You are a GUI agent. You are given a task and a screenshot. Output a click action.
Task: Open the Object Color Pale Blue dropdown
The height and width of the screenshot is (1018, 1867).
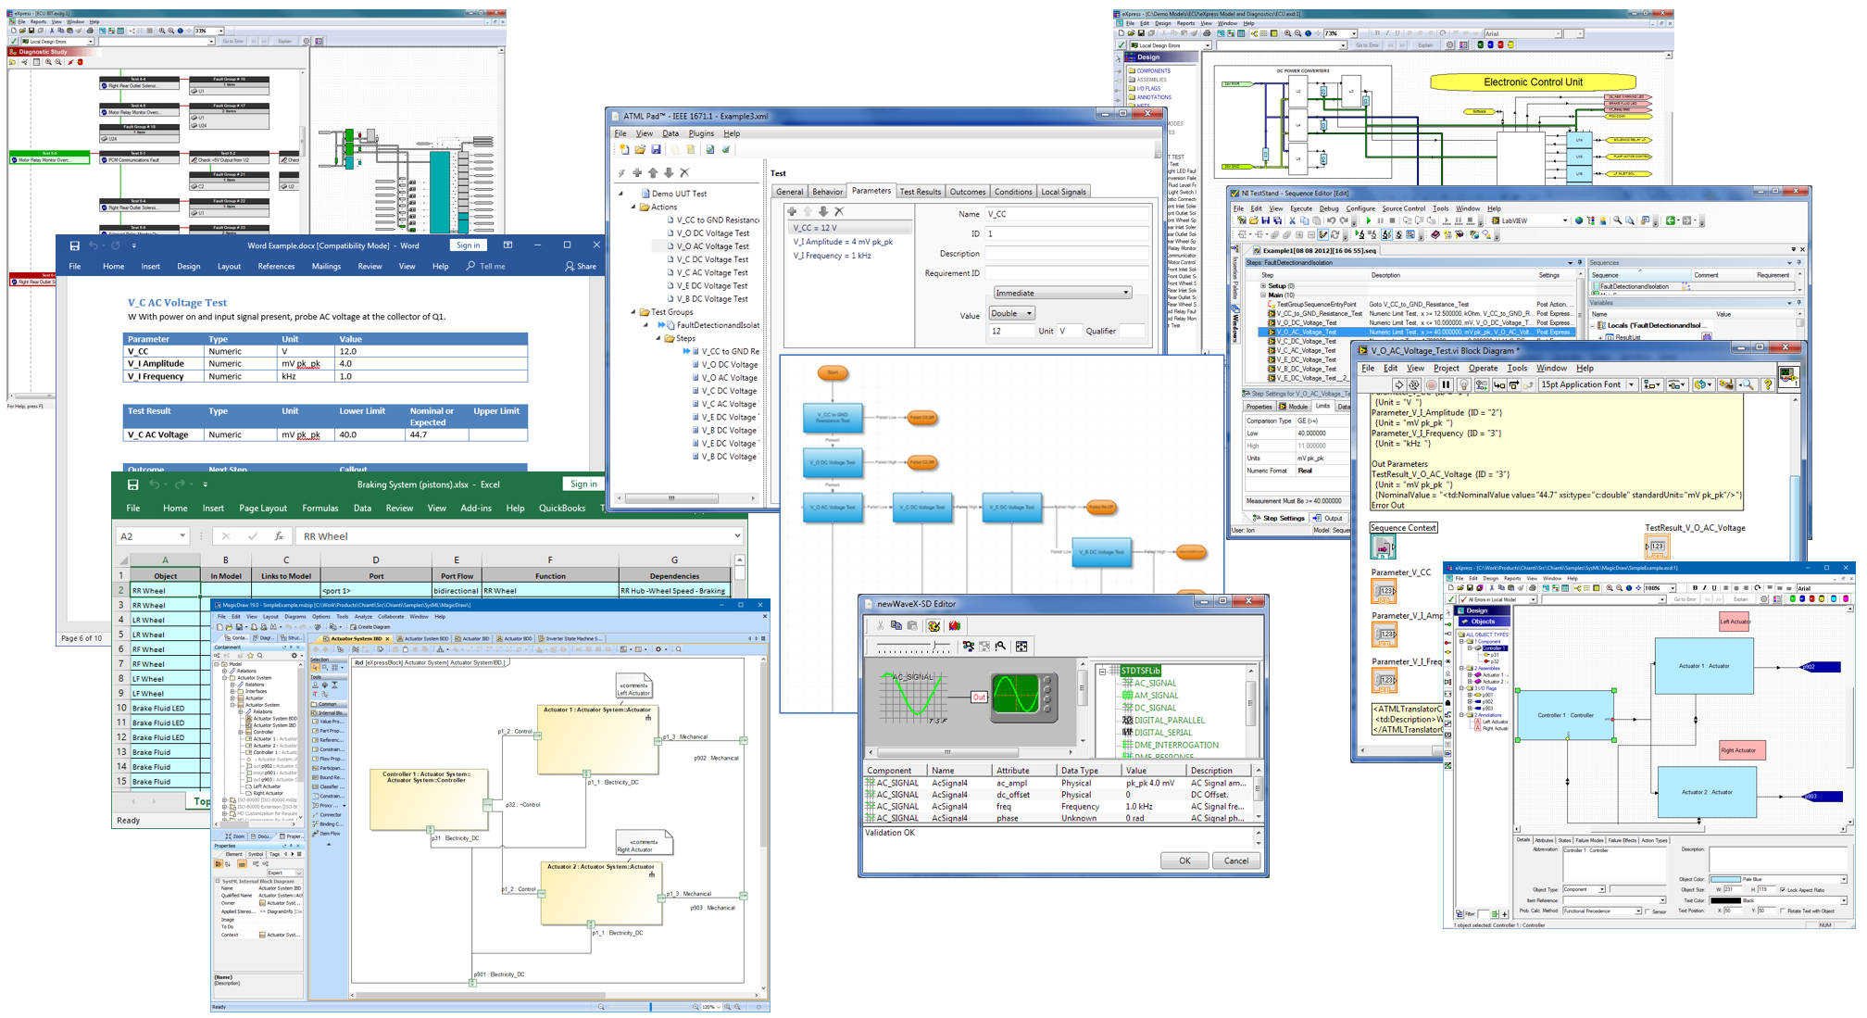[x=1844, y=879]
